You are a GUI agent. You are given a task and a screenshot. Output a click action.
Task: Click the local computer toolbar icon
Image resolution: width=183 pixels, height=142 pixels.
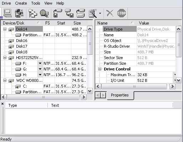click(x=8, y=13)
